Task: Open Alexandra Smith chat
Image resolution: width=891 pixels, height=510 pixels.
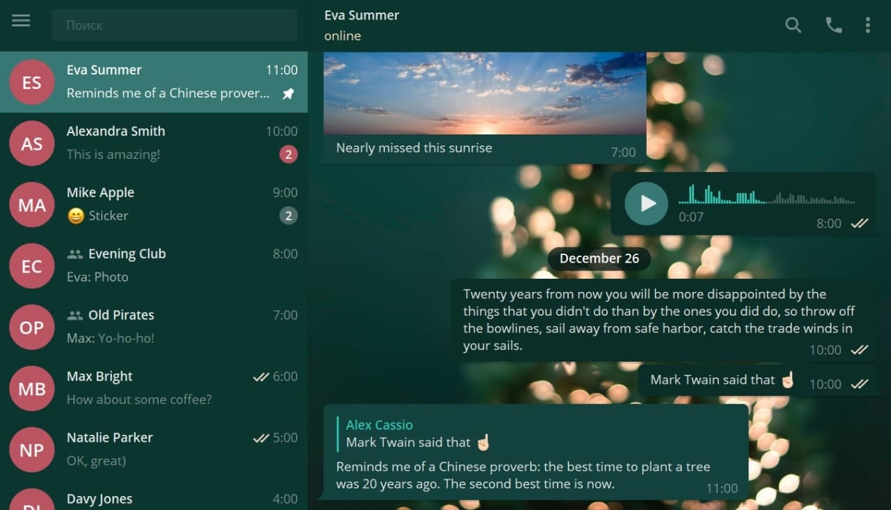Action: click(154, 144)
